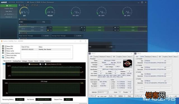Click the title icon of the right CPU-Z window
Image resolution: width=179 pixels, height=104 pixels.
click(135, 53)
